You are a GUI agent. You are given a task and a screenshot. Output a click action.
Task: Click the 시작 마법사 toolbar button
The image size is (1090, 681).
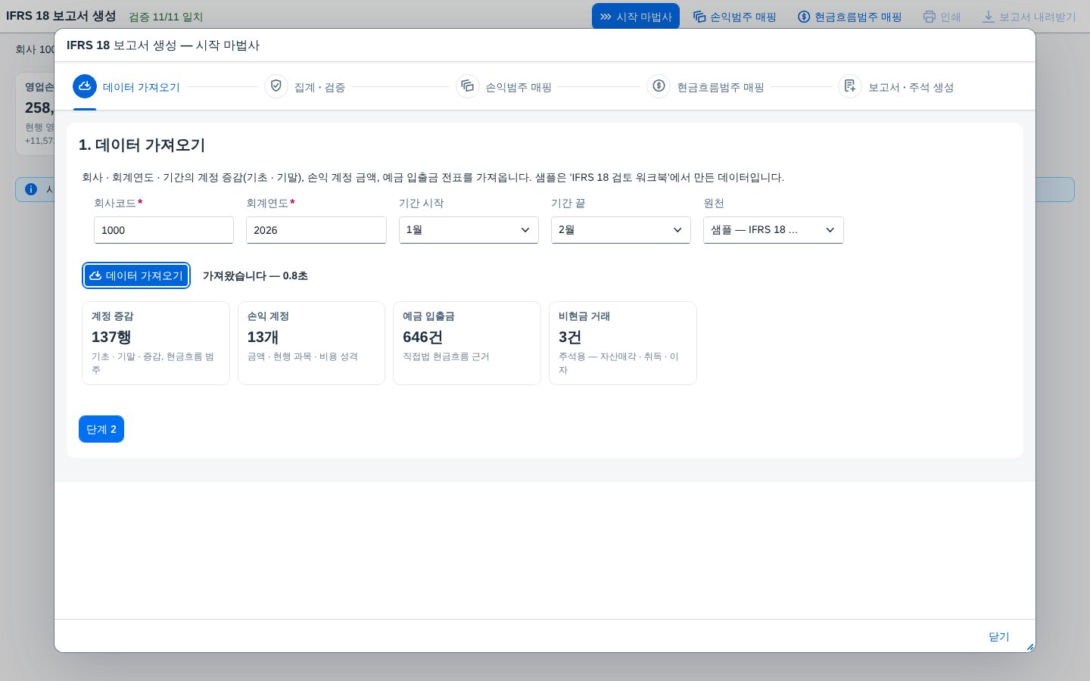pyautogui.click(x=636, y=17)
